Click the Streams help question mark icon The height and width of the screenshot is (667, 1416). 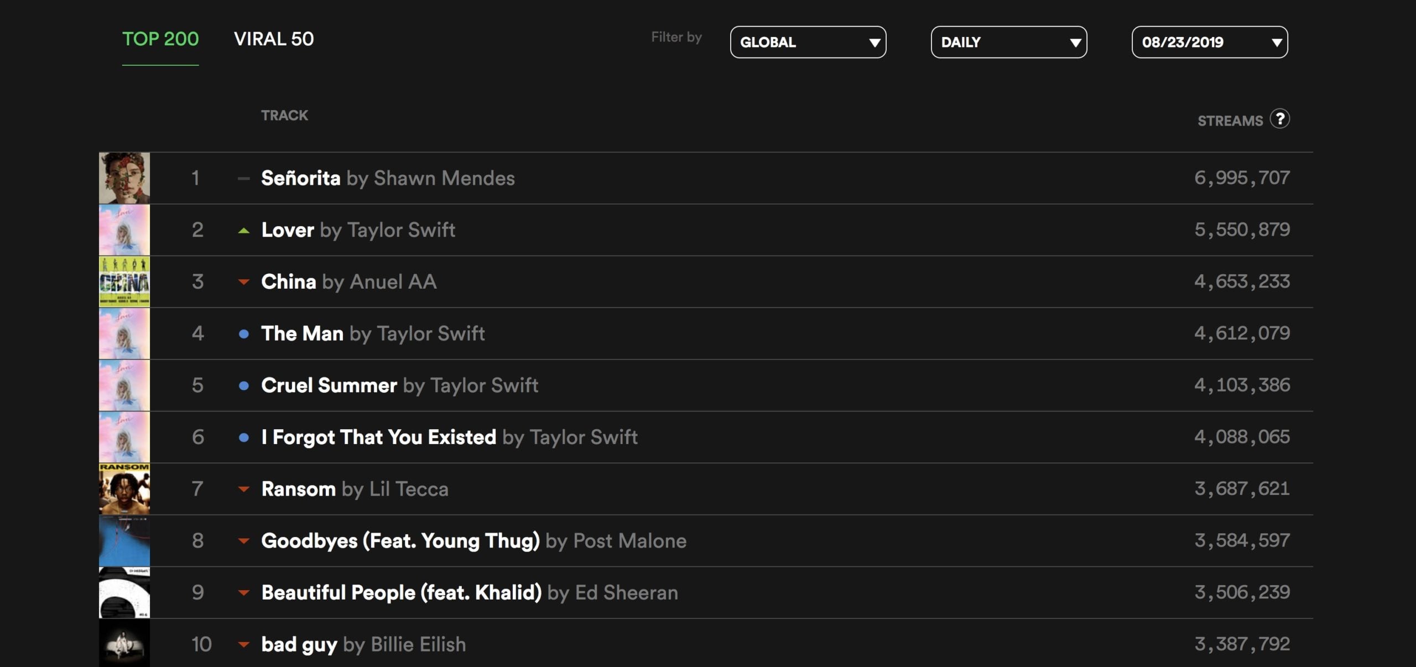[x=1279, y=119]
